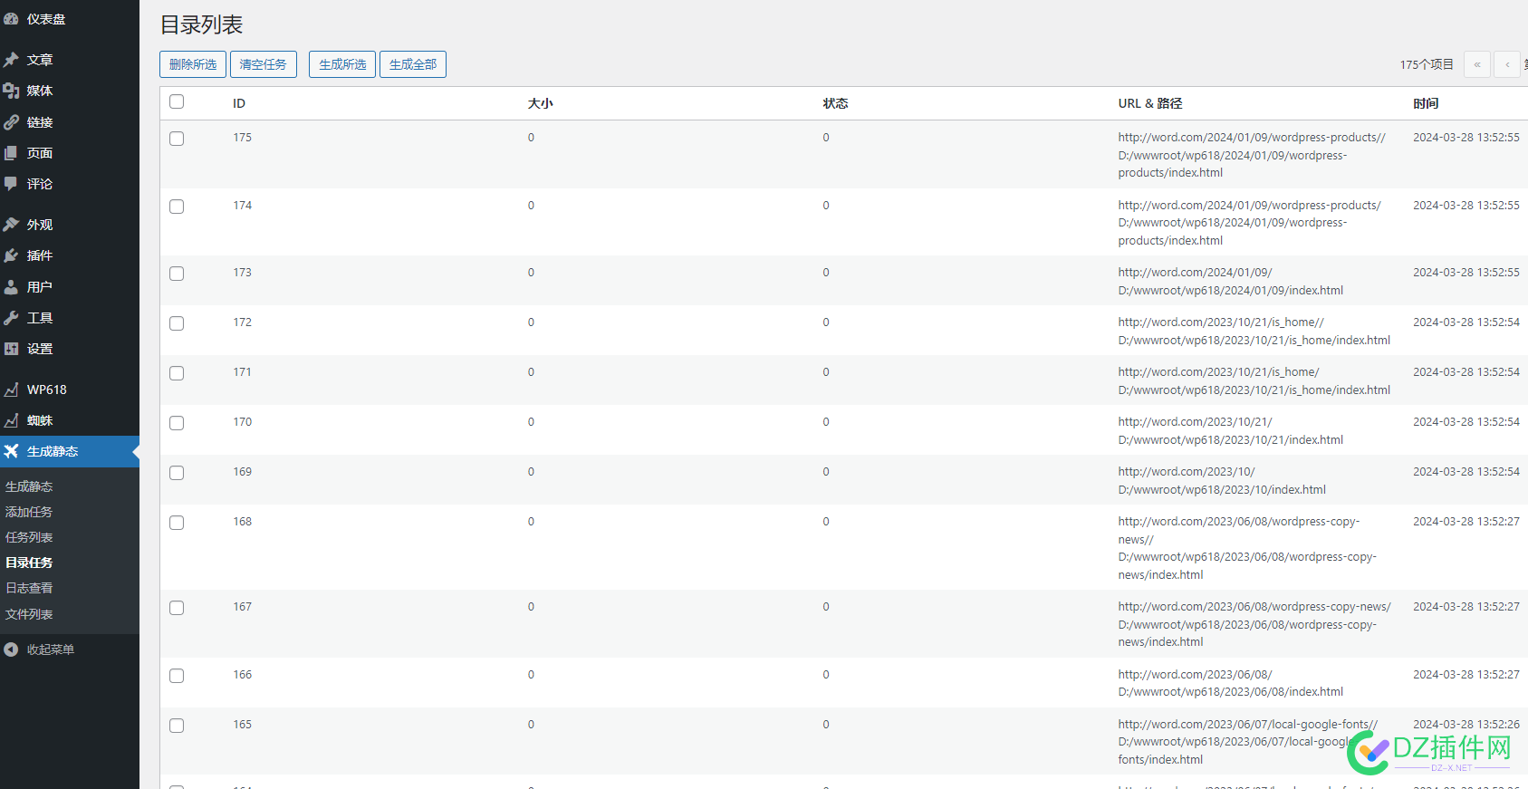This screenshot has width=1528, height=789.
Task: Click the Links (链接) chain icon
Action: pos(11,122)
